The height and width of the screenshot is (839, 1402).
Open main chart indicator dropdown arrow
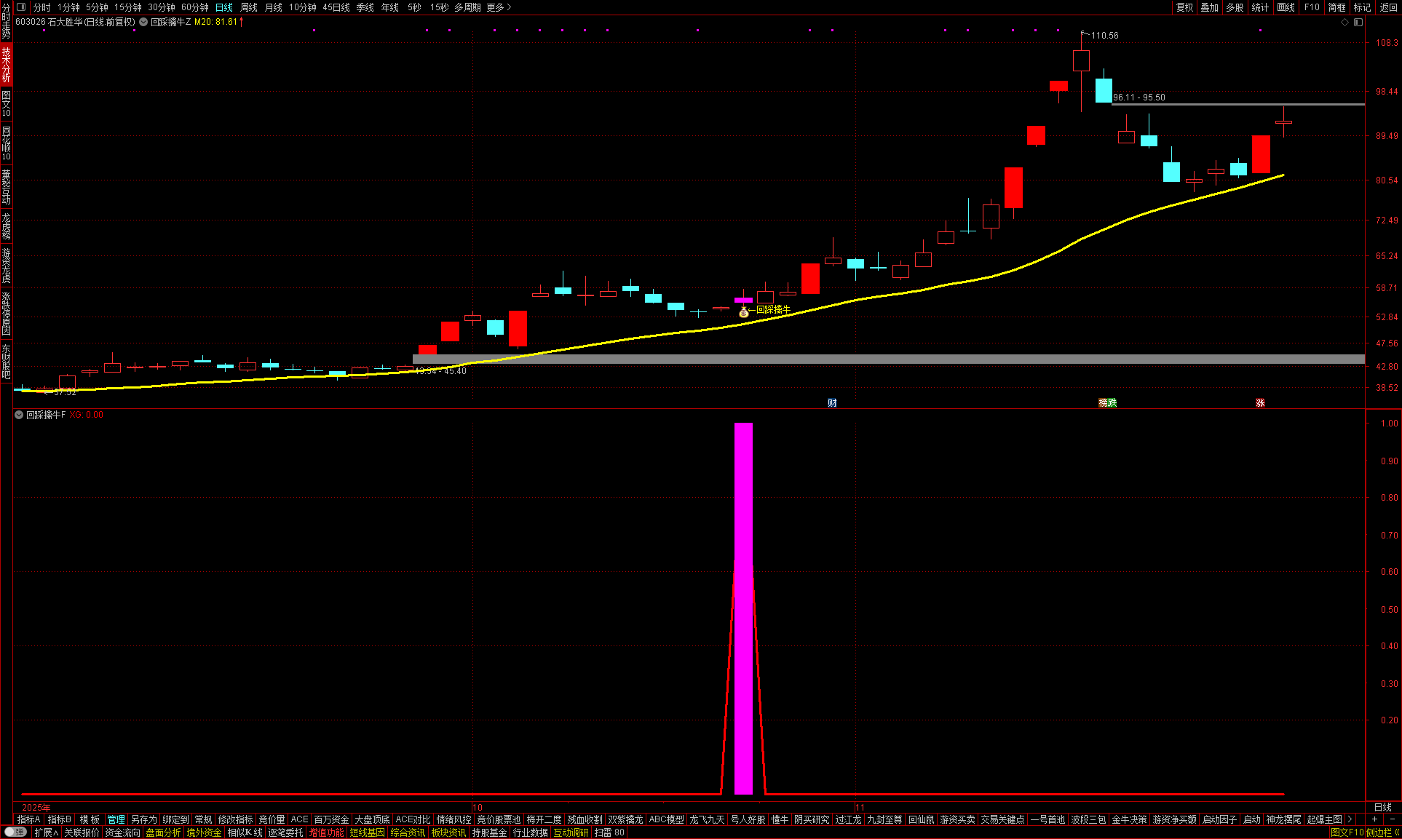(143, 22)
